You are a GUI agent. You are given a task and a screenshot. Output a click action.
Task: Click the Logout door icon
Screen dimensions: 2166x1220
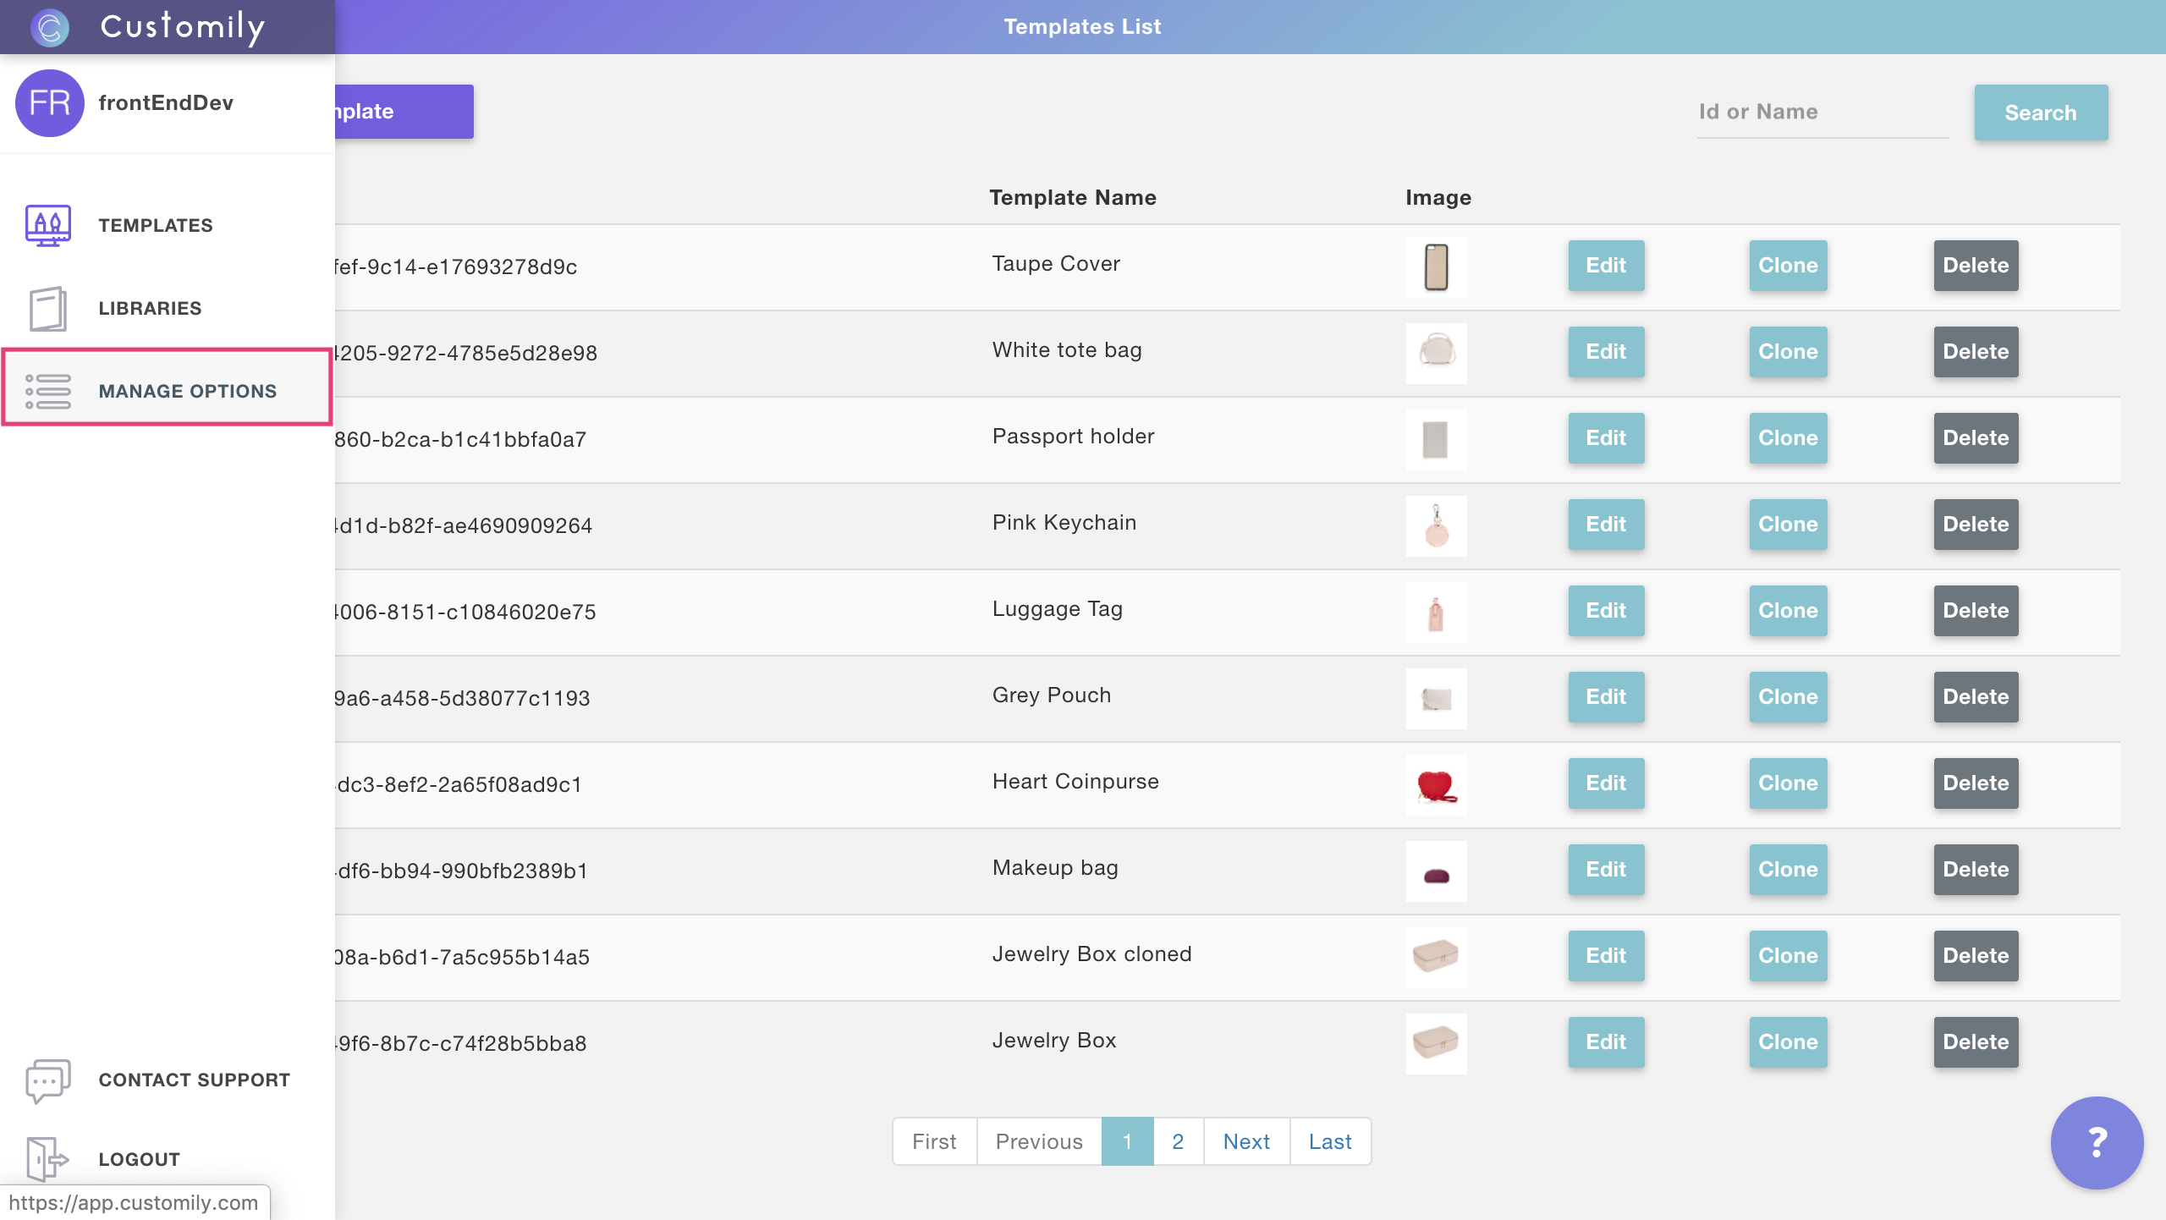[47, 1158]
